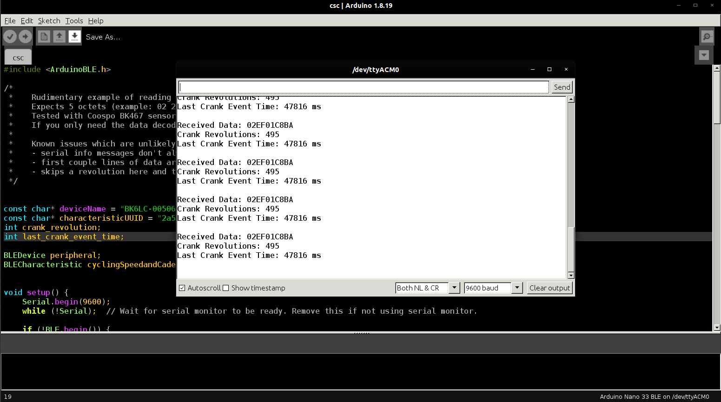Toggle the Autoscroll checkbox
Image resolution: width=721 pixels, height=402 pixels.
pos(182,288)
